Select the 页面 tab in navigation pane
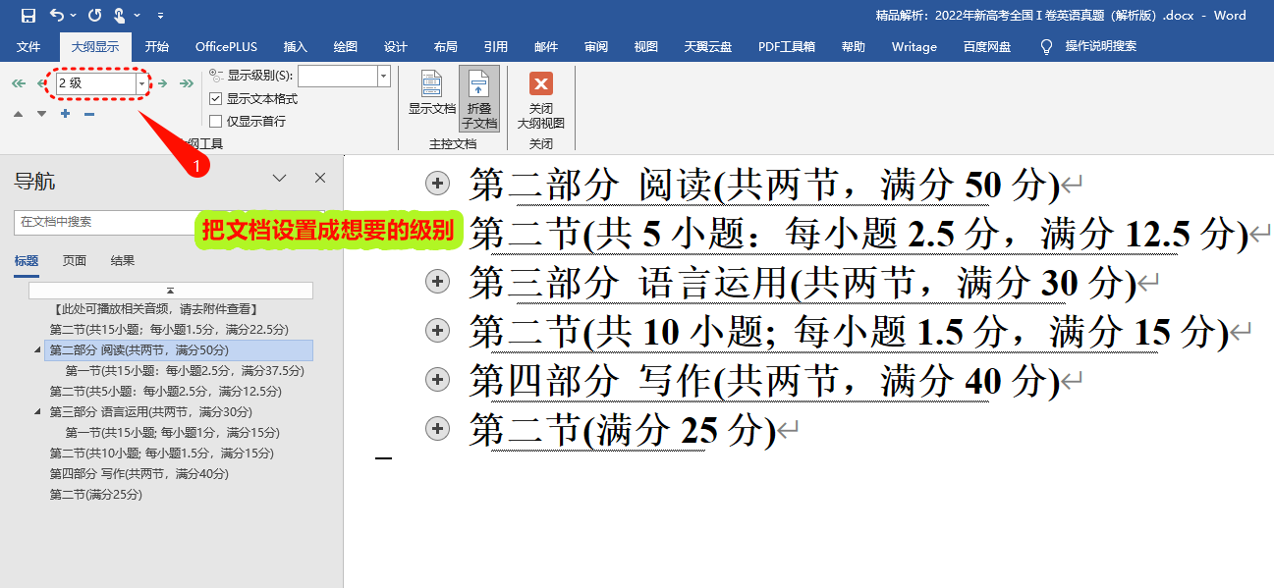Screen dimensions: 1274x588 (x=75, y=261)
